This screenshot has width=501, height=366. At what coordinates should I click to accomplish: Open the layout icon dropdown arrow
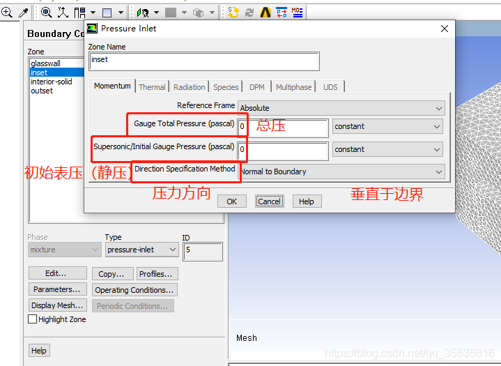[93, 13]
